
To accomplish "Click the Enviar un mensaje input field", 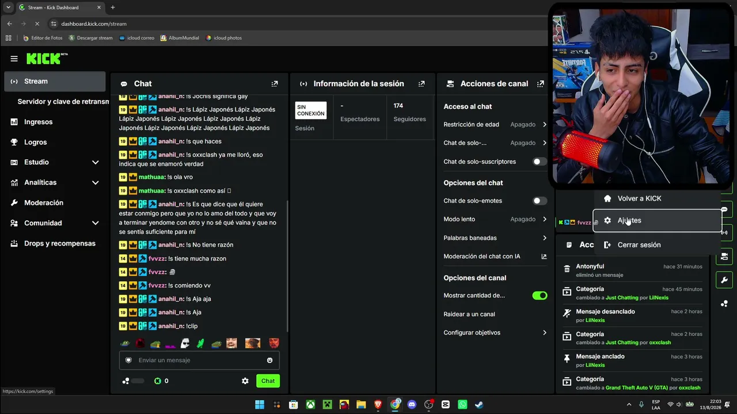I will [199, 360].
